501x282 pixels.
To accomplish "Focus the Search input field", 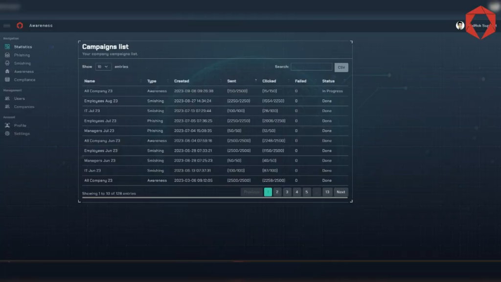I will [312, 67].
